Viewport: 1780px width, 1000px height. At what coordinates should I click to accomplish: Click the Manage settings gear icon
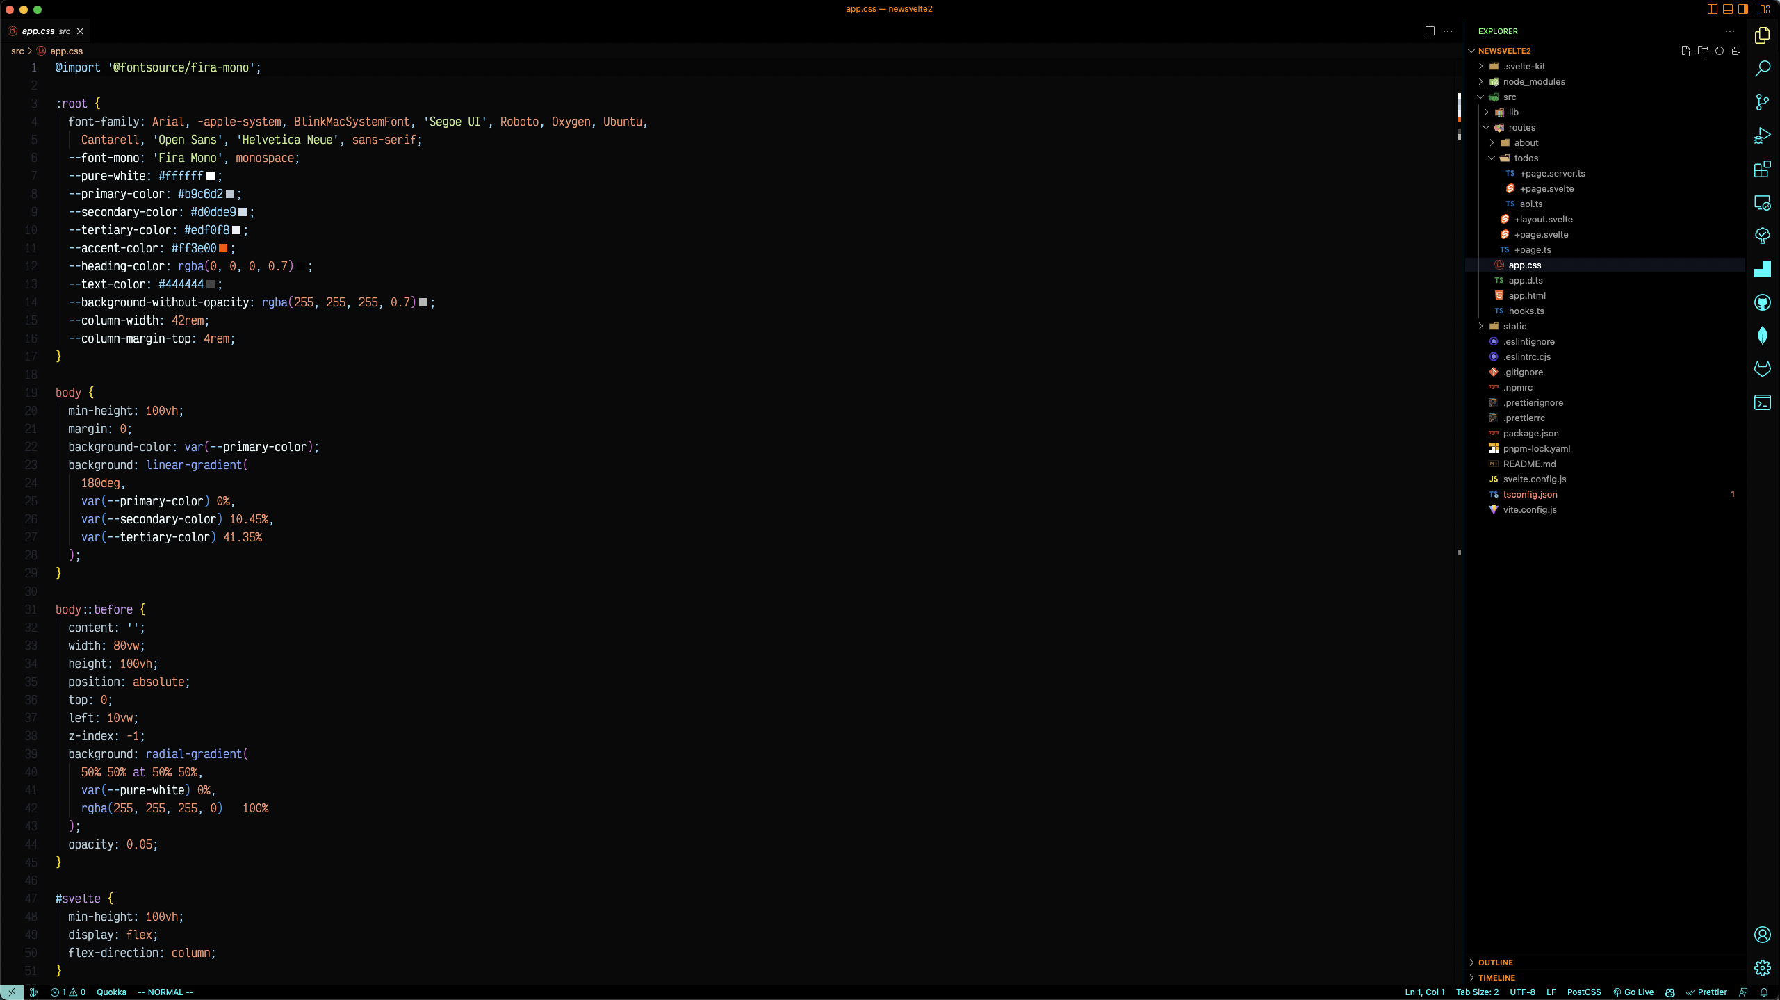1762,967
